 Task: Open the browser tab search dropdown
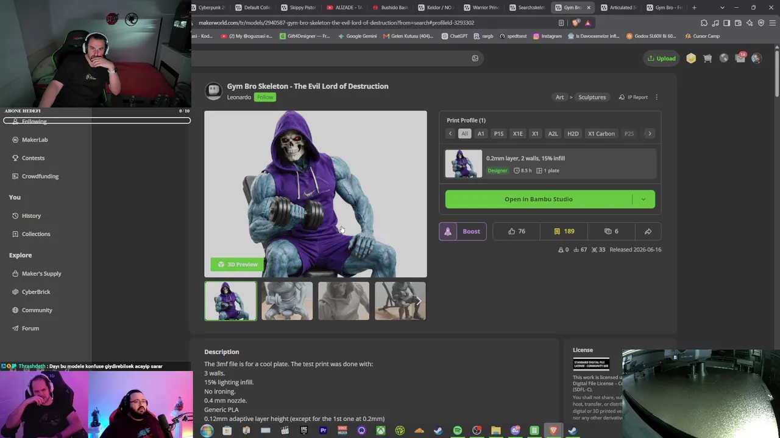coord(722,7)
